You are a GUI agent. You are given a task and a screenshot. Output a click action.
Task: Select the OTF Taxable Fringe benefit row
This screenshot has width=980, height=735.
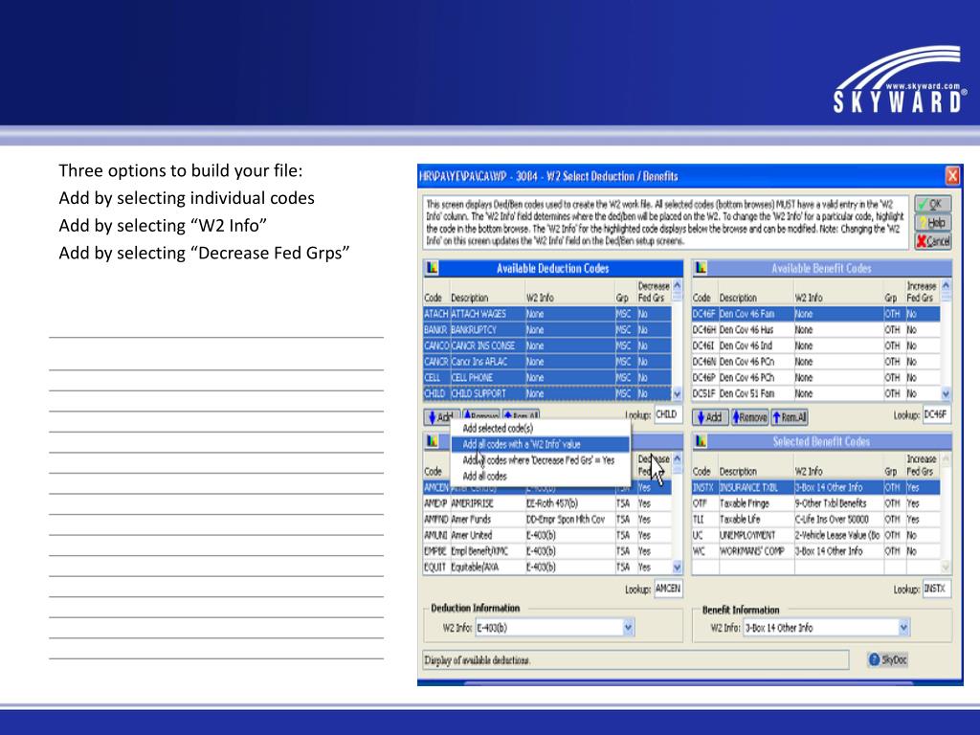(815, 503)
